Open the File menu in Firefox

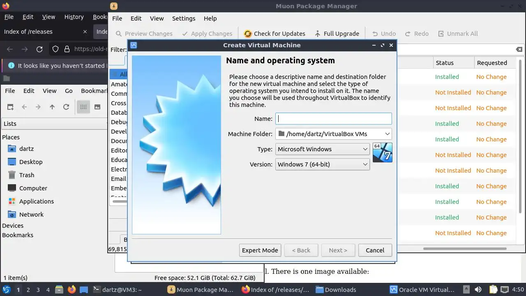point(9,17)
